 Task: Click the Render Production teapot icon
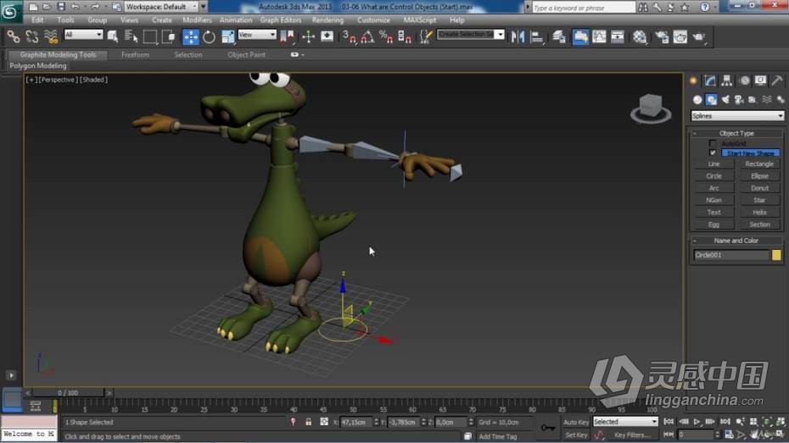[699, 36]
